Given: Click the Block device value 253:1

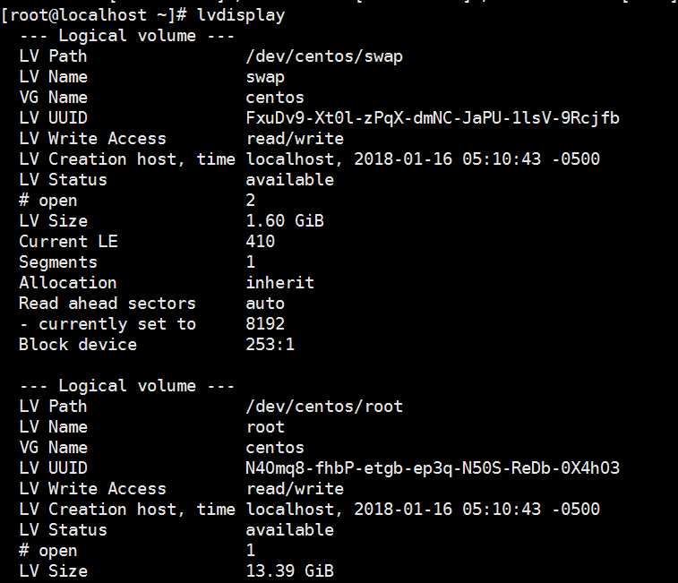Looking at the screenshot, I should coord(270,344).
